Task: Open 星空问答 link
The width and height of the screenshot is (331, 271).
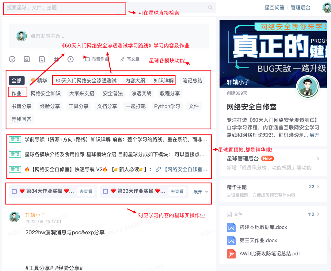Action: (x=274, y=8)
